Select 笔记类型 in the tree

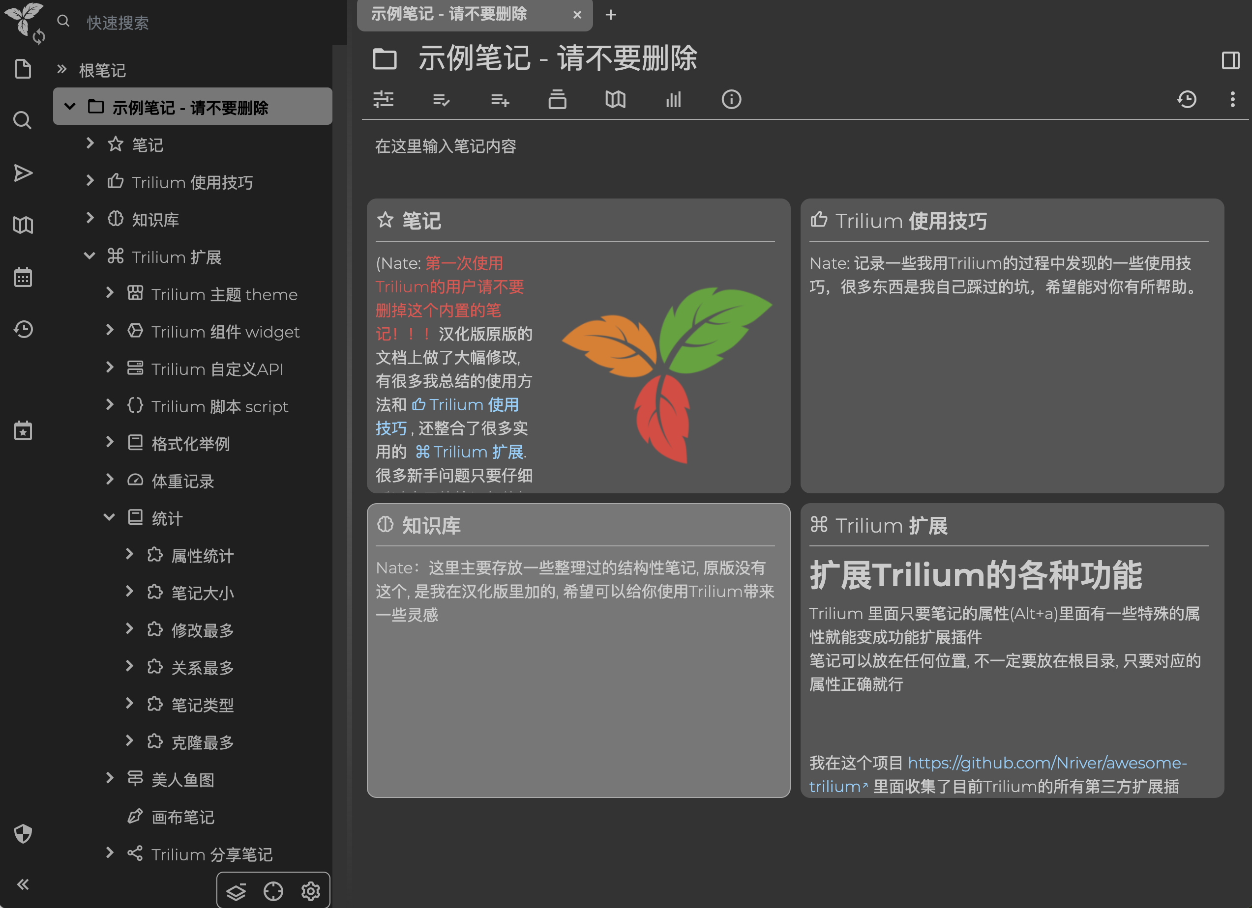(203, 705)
